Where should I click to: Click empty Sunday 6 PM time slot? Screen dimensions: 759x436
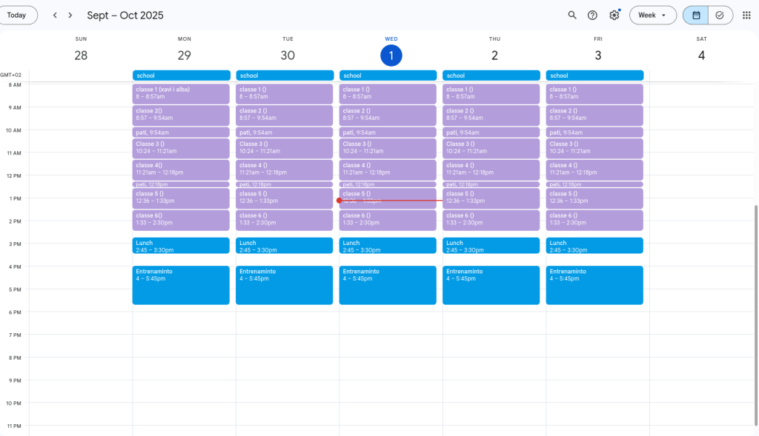point(81,323)
